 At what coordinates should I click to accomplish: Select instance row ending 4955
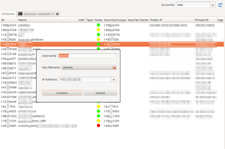tap(112, 111)
